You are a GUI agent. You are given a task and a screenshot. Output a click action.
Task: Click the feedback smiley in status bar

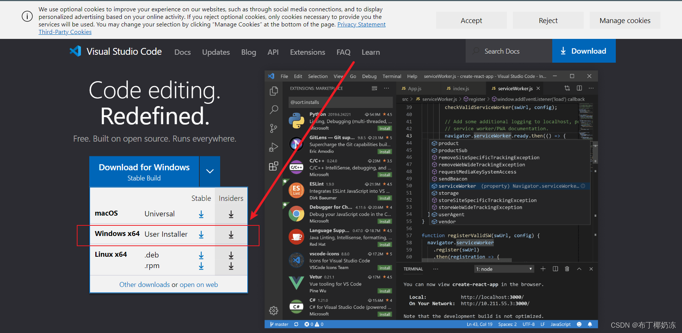[579, 324]
